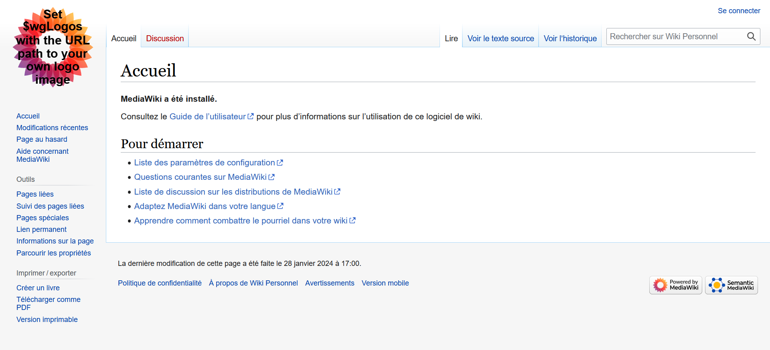This screenshot has width=770, height=350.
Task: Switch to the Discussion tab
Action: point(165,38)
